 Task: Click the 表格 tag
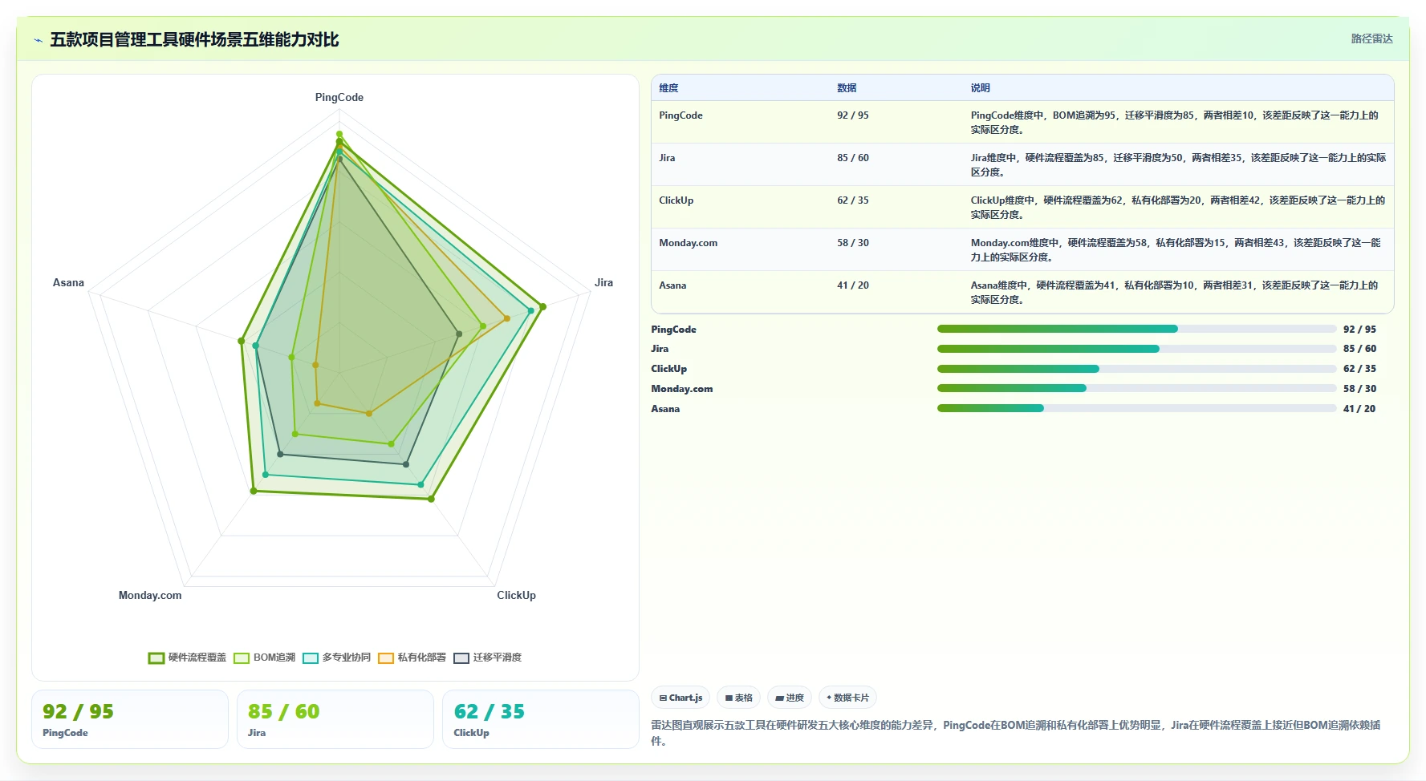[739, 698]
